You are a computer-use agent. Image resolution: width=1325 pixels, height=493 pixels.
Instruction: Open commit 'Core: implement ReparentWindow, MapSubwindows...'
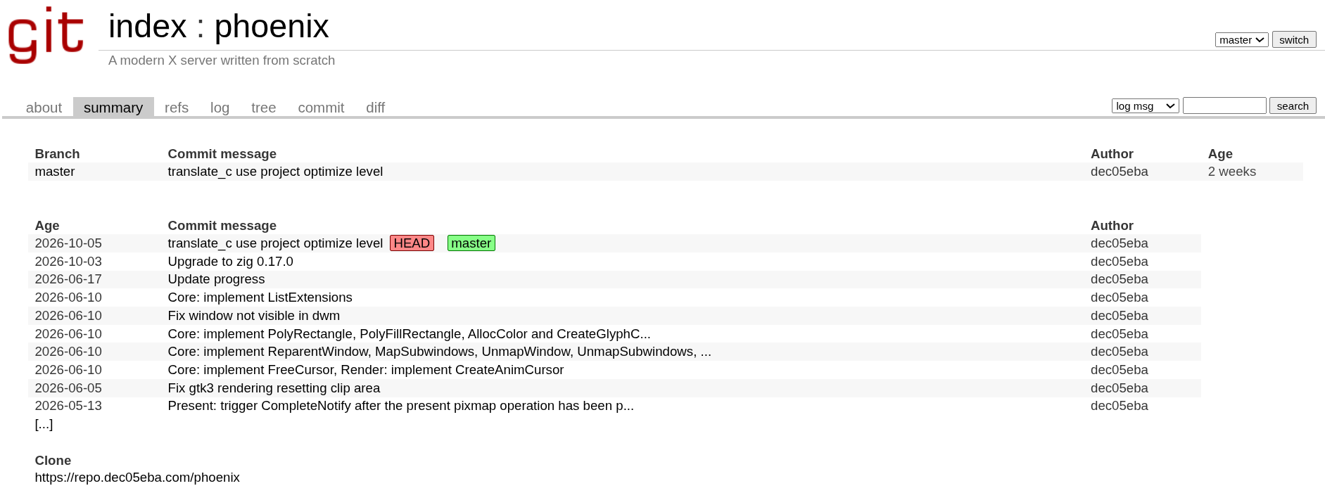(439, 352)
